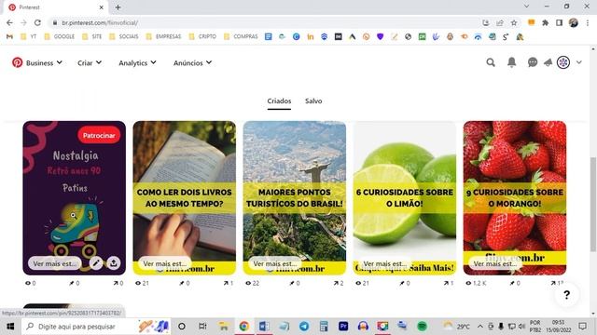Click the help question mark button

[x=566, y=295]
